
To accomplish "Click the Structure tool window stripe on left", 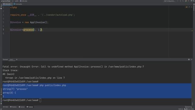I will (1, 92).
